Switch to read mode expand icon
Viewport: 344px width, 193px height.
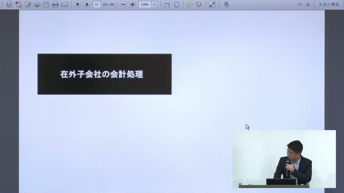pos(212,4)
